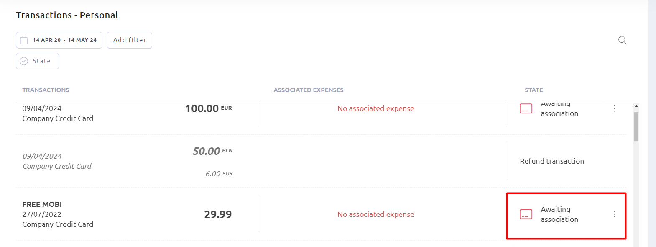The width and height of the screenshot is (656, 247).
Task: Open three-dot menu for 100.00 EUR transaction
Action: coord(614,108)
